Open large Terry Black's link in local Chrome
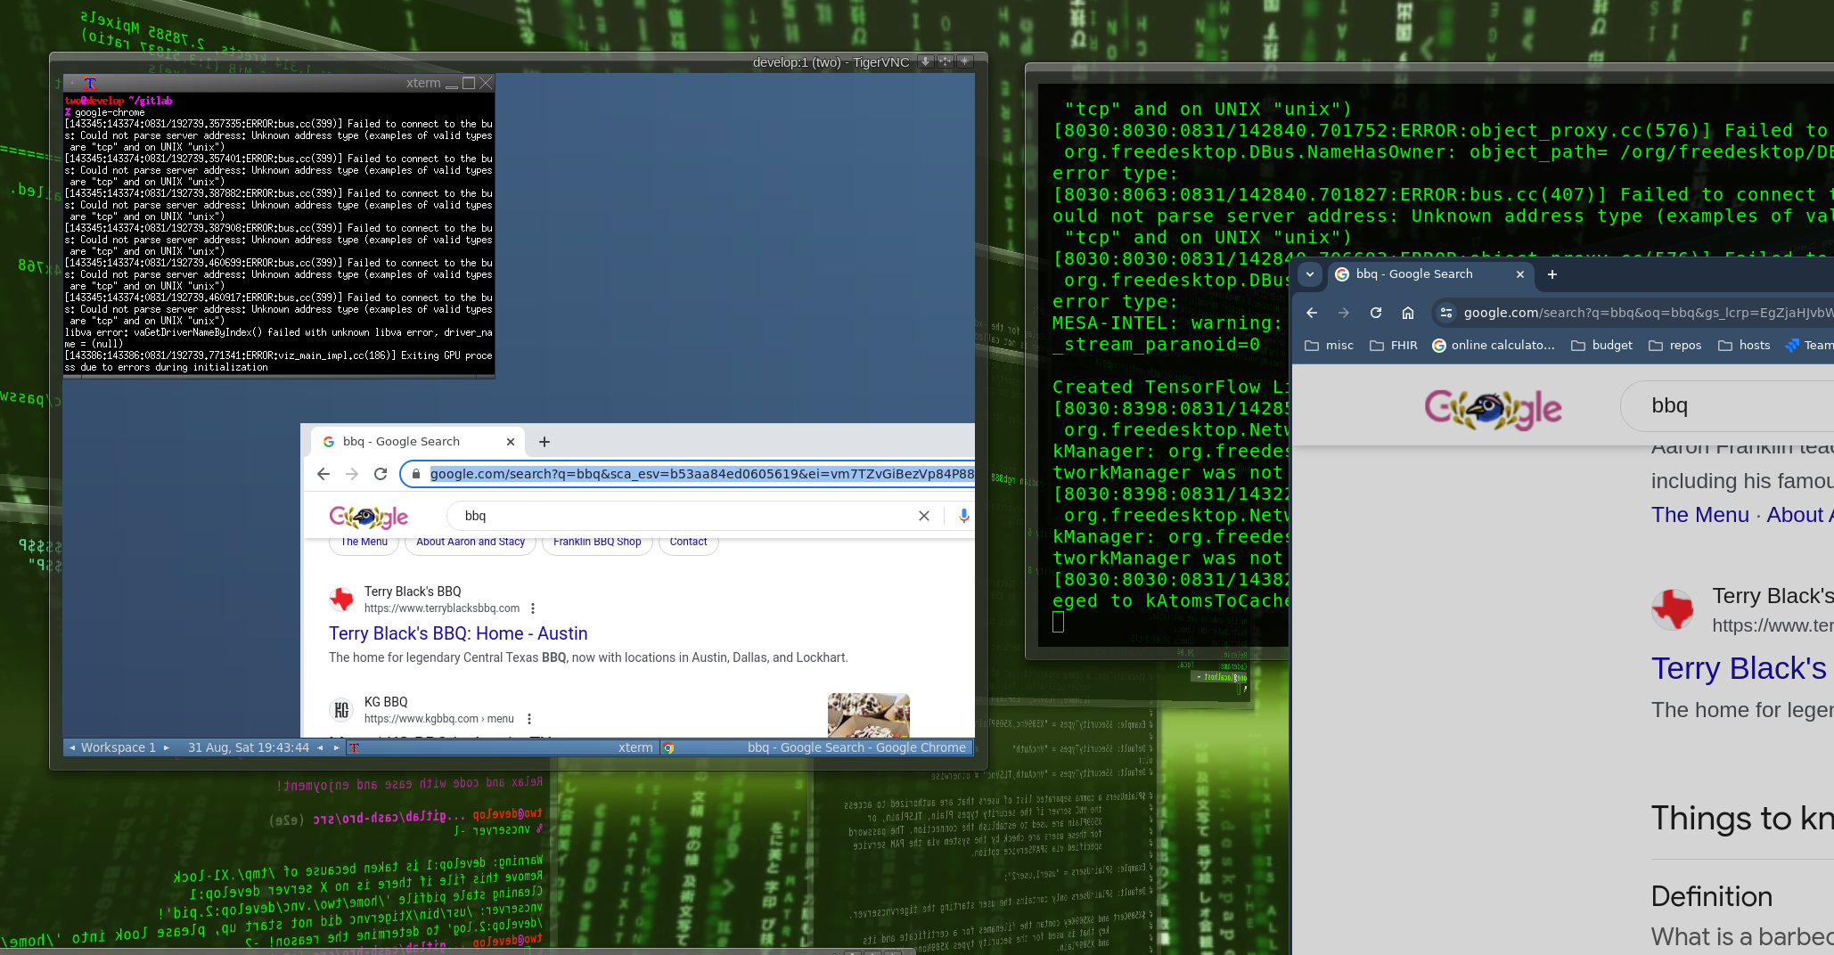The height and width of the screenshot is (955, 1834). click(x=1739, y=668)
